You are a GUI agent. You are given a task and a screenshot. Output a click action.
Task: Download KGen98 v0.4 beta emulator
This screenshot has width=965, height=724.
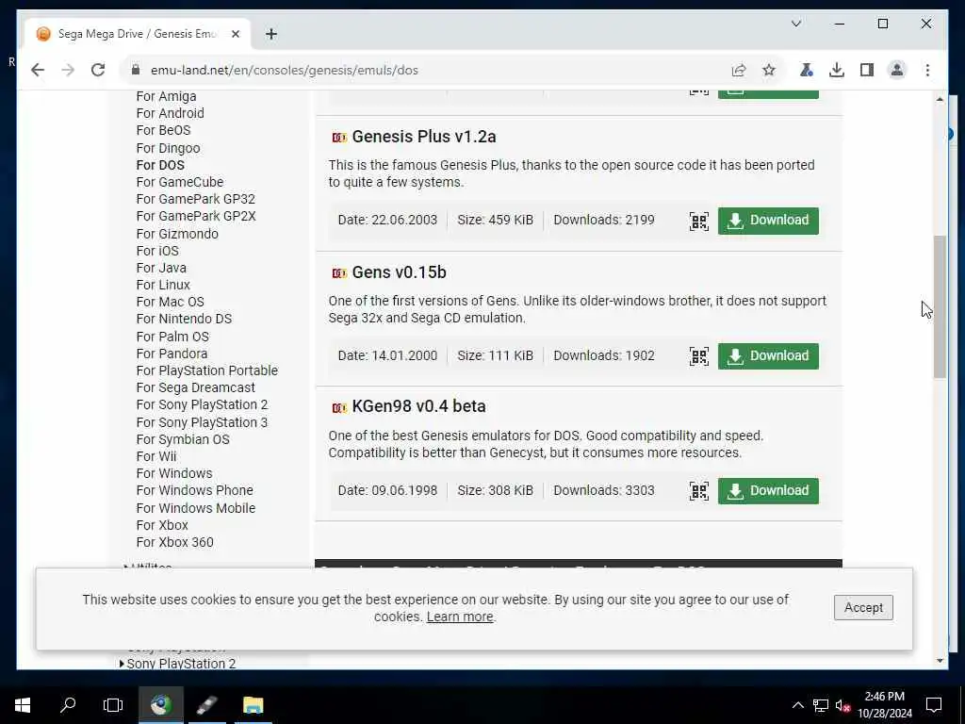click(768, 490)
